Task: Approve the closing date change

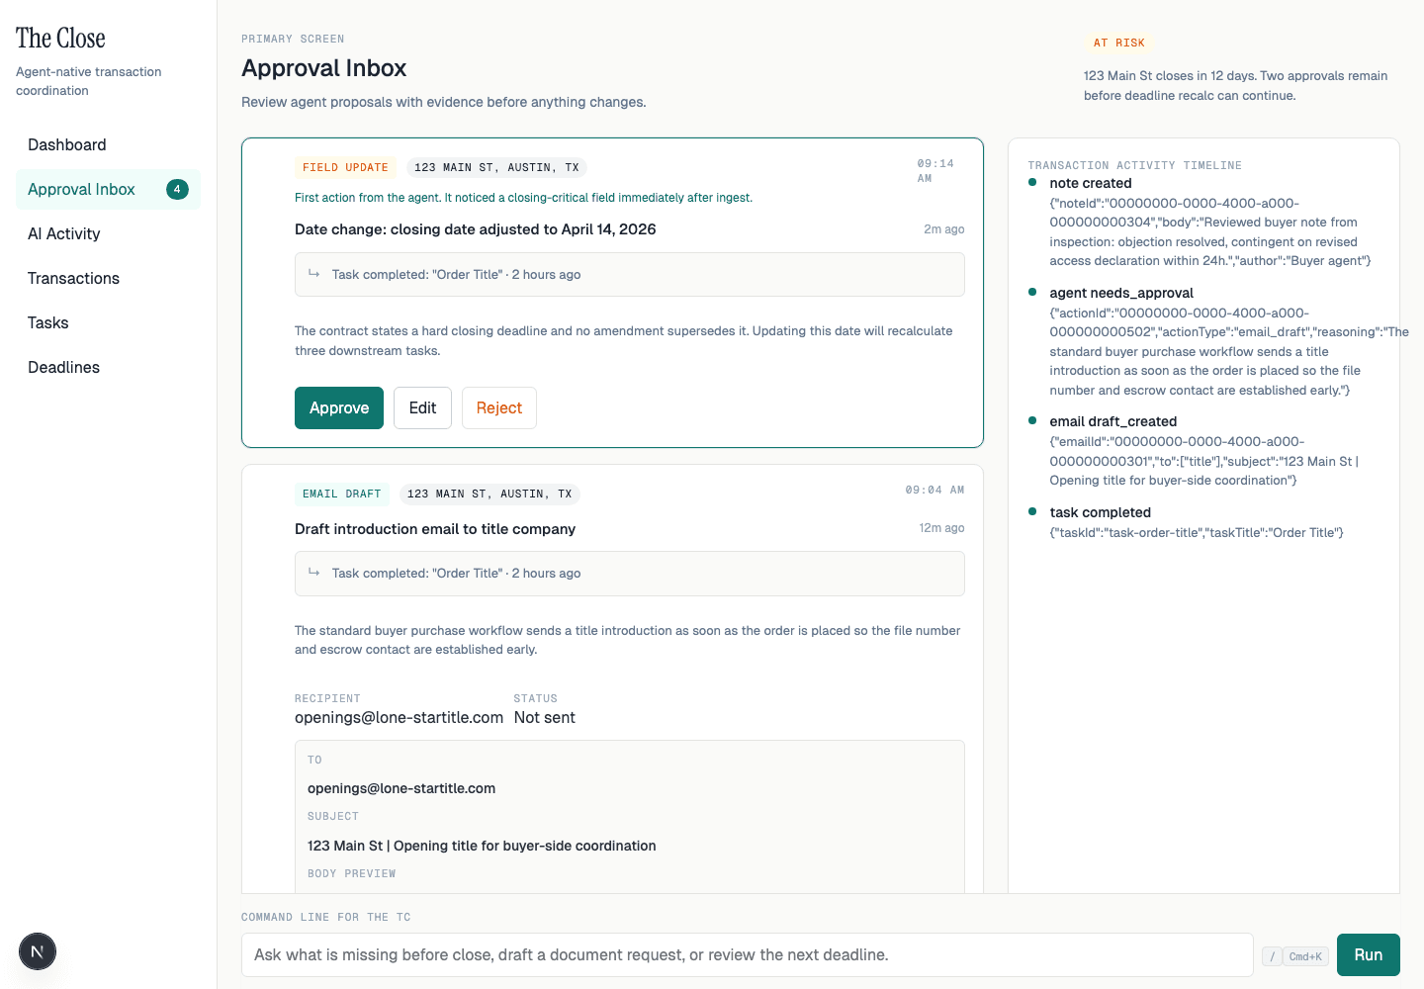Action: click(338, 407)
